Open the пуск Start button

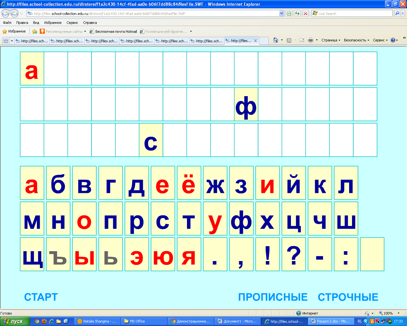[15, 321]
